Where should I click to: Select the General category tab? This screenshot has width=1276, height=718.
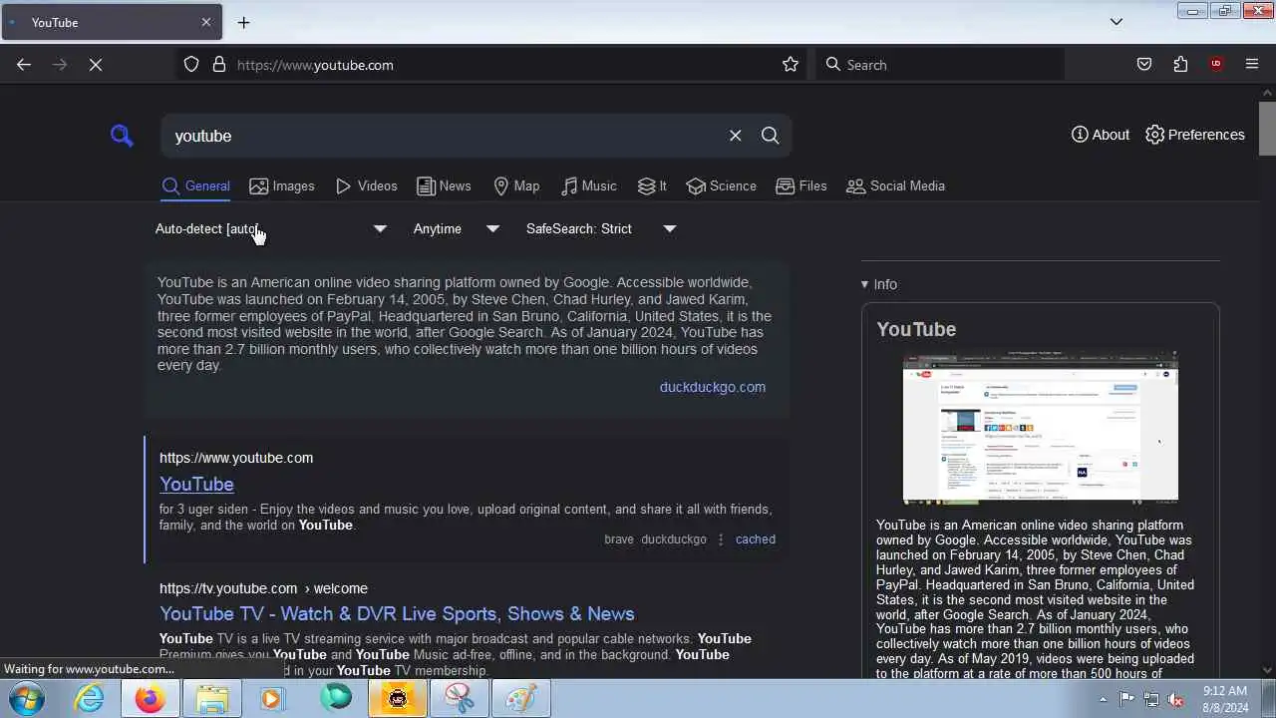[195, 185]
